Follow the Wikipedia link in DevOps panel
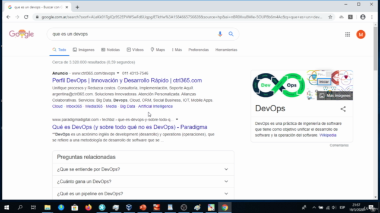Viewport: 380px width, 213px height. pyautogui.click(x=328, y=135)
